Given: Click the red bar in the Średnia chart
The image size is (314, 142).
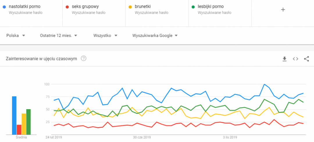Looking at the screenshot, I should [x=19, y=130].
